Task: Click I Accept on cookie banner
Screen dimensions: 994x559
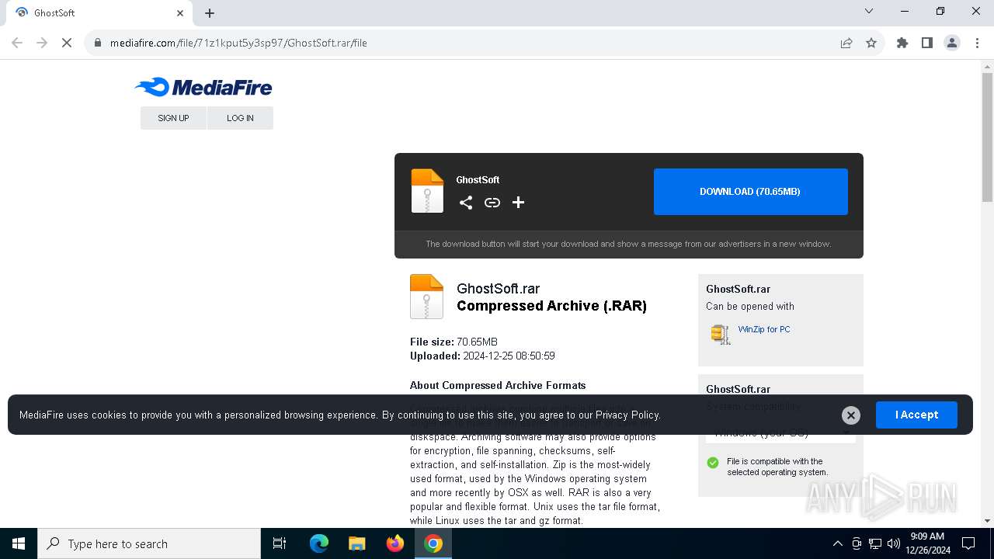Action: click(916, 415)
